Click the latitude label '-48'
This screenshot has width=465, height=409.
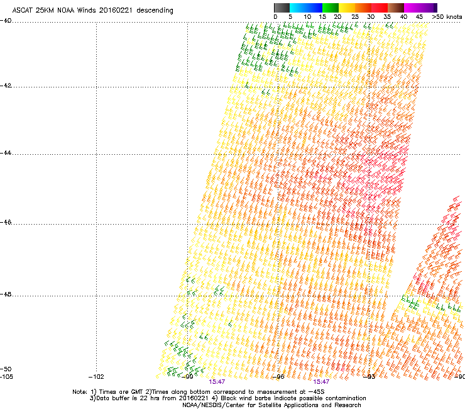pyautogui.click(x=6, y=294)
